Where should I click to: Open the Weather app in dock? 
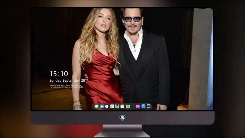click(102, 107)
